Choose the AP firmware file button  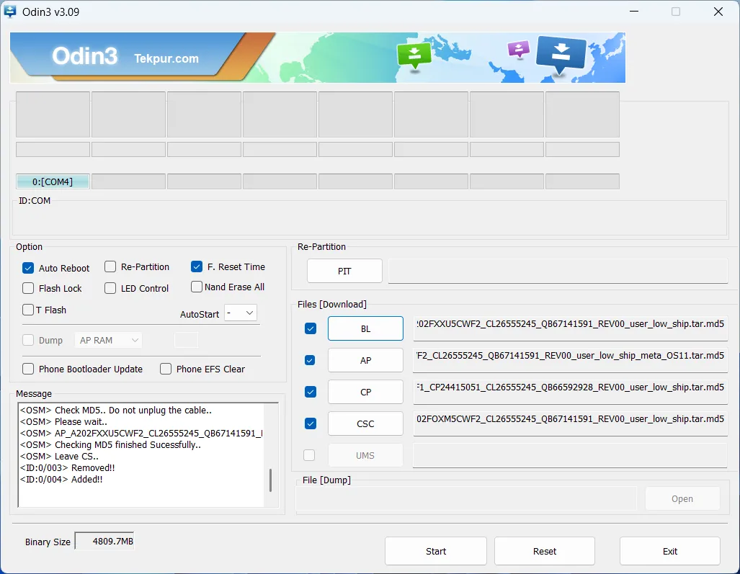(x=365, y=360)
